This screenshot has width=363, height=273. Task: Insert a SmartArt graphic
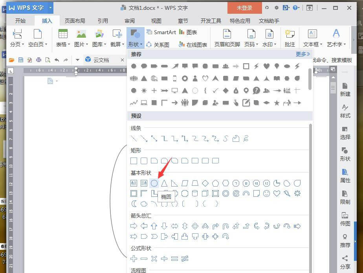[x=161, y=32]
